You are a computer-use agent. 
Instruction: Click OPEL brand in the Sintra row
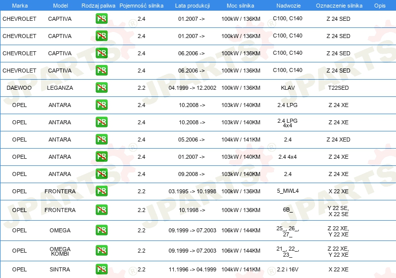19,269
